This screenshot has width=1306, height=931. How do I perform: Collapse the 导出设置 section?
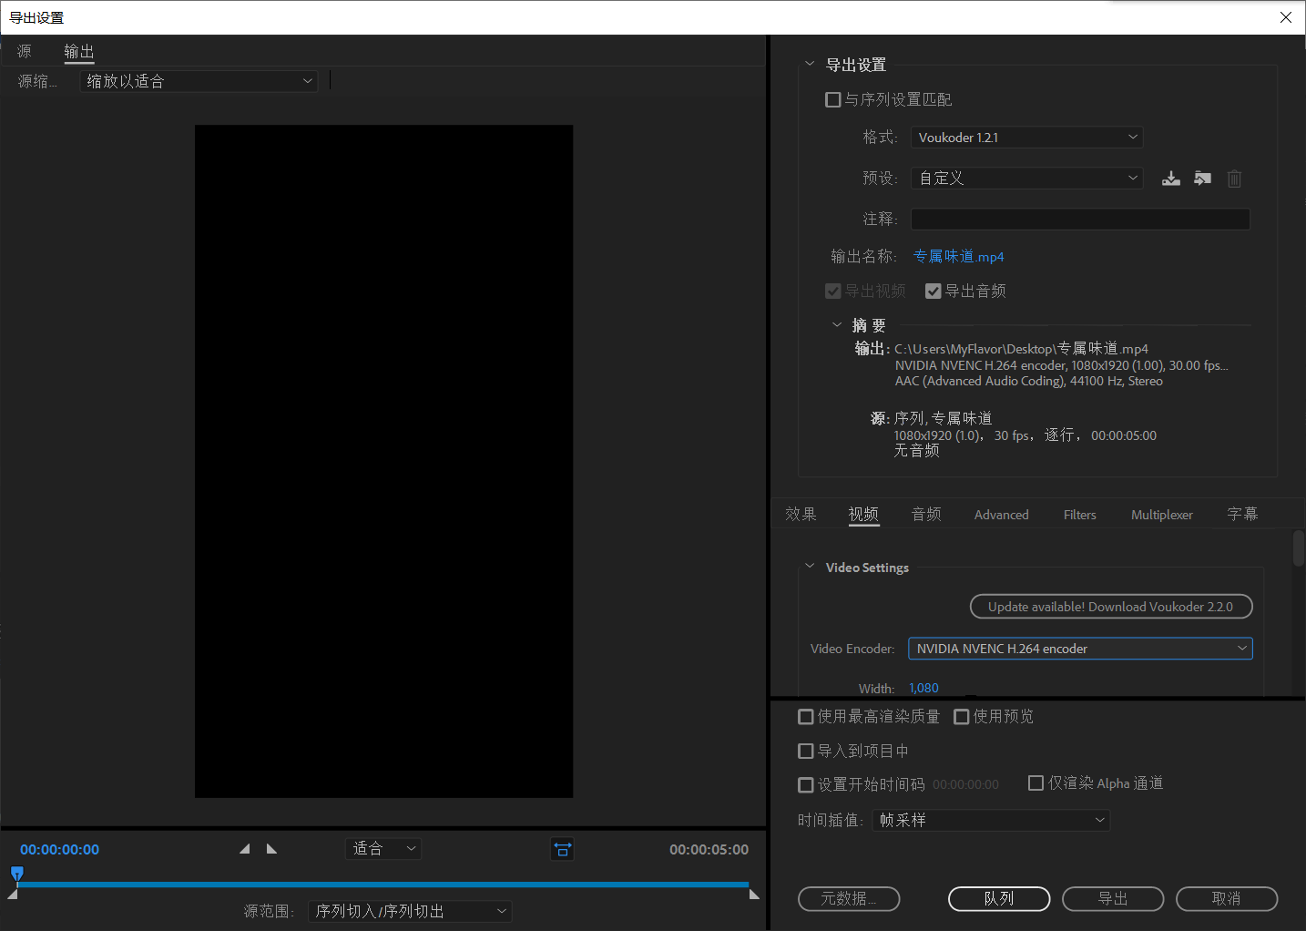click(810, 64)
